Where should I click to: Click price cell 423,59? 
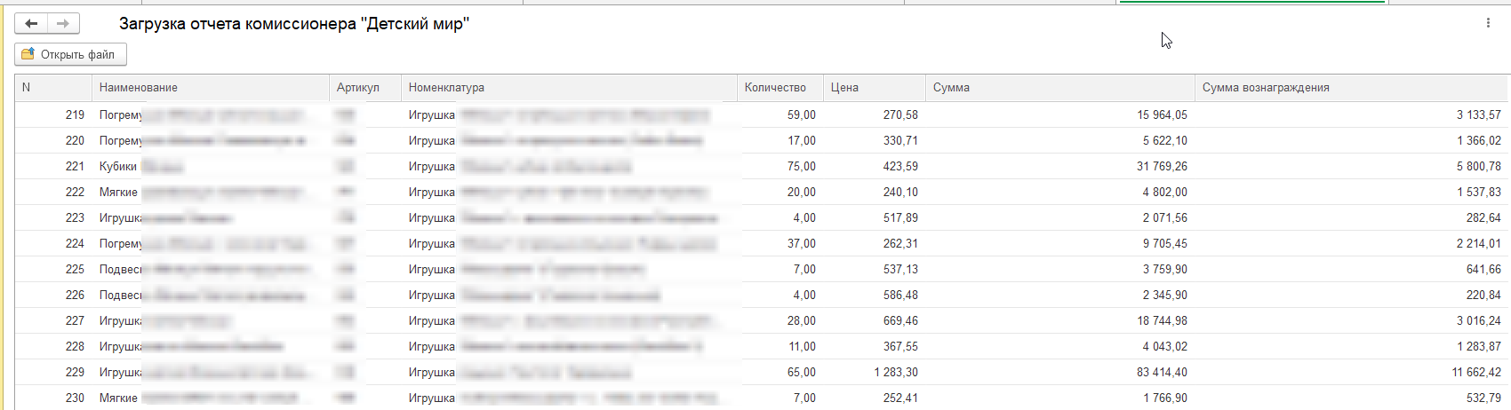coord(875,166)
